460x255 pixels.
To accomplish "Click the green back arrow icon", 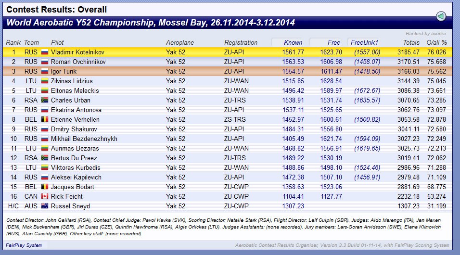I will pyautogui.click(x=441, y=16).
